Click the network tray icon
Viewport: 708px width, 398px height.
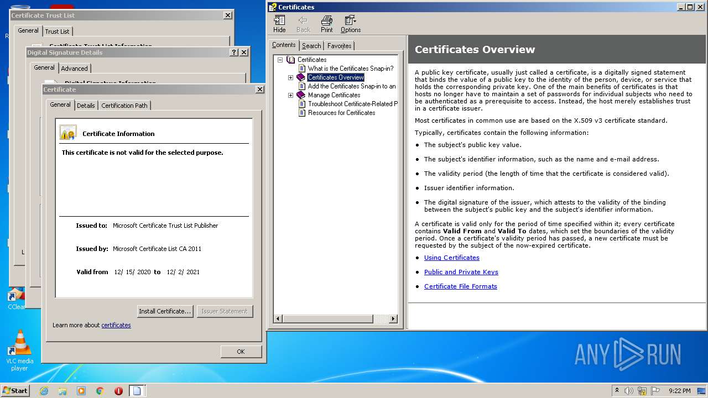point(642,391)
